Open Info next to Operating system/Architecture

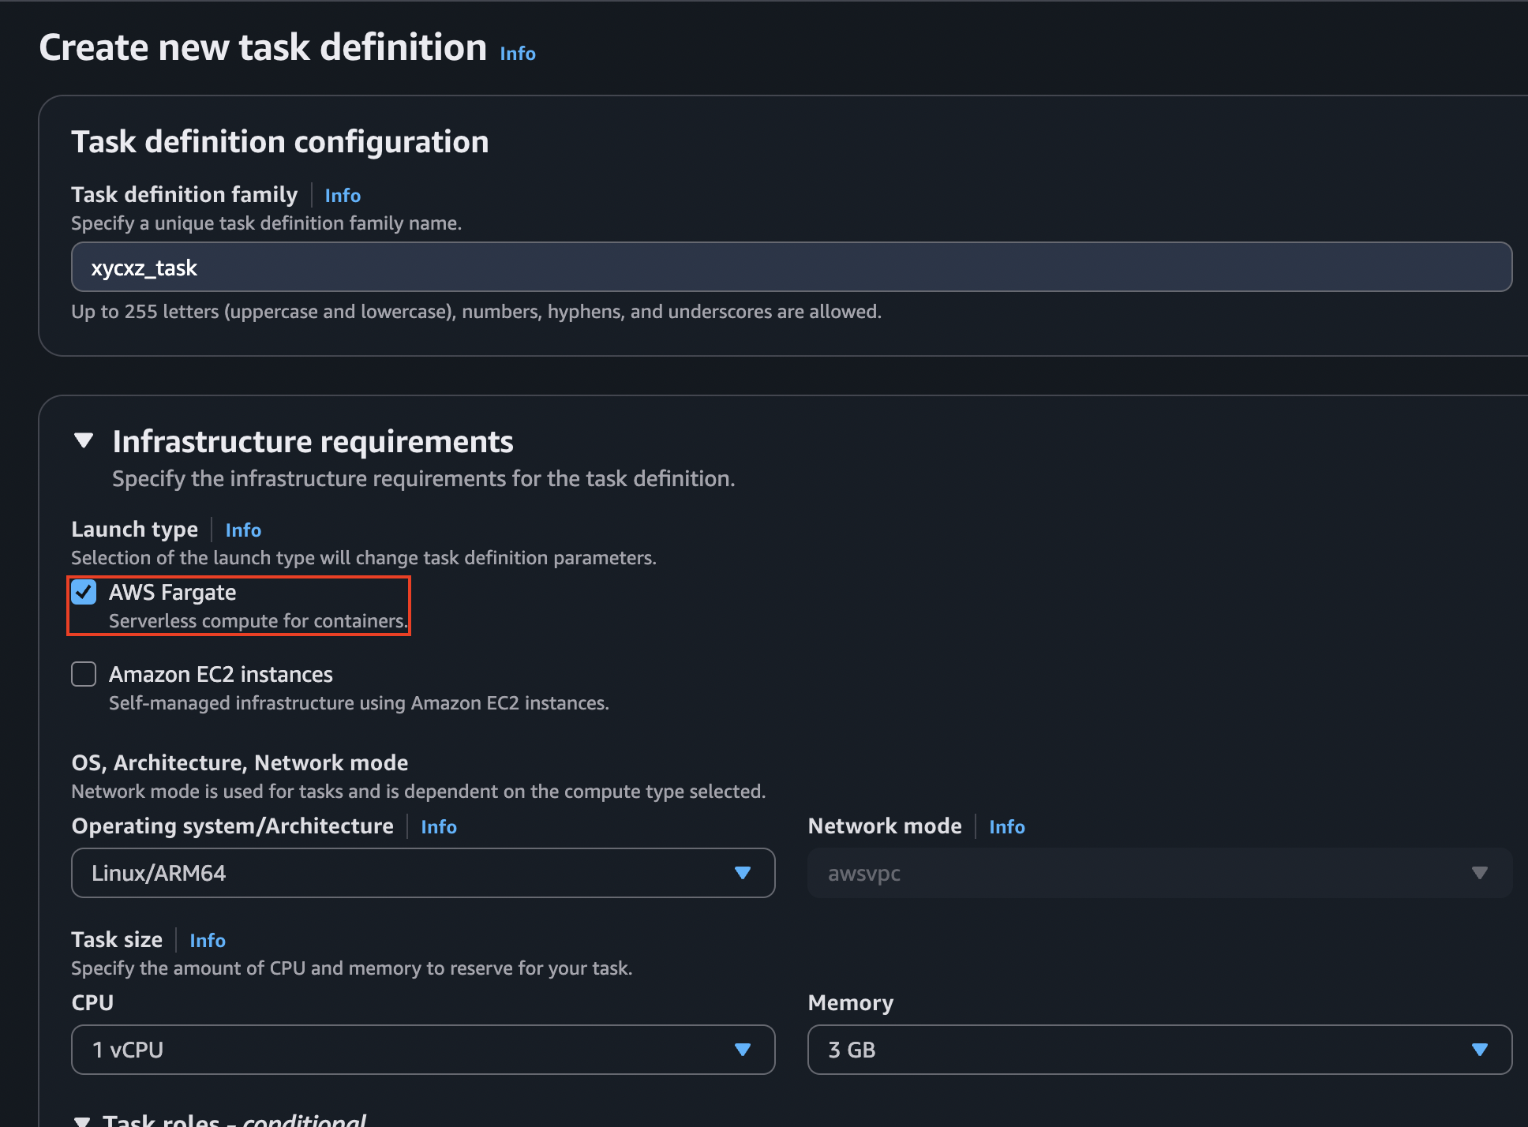click(439, 826)
